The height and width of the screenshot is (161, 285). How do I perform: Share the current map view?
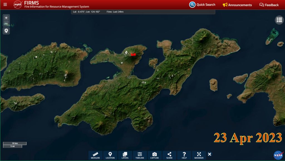(169, 155)
